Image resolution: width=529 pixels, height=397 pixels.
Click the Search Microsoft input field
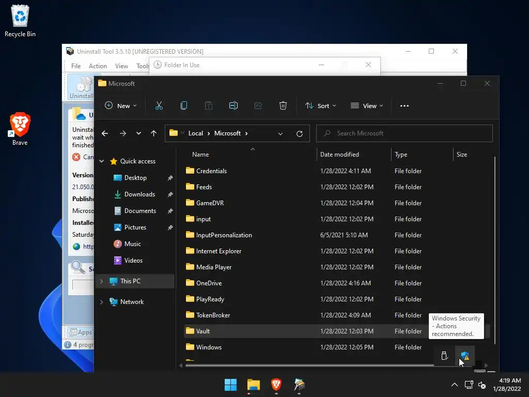pyautogui.click(x=404, y=133)
